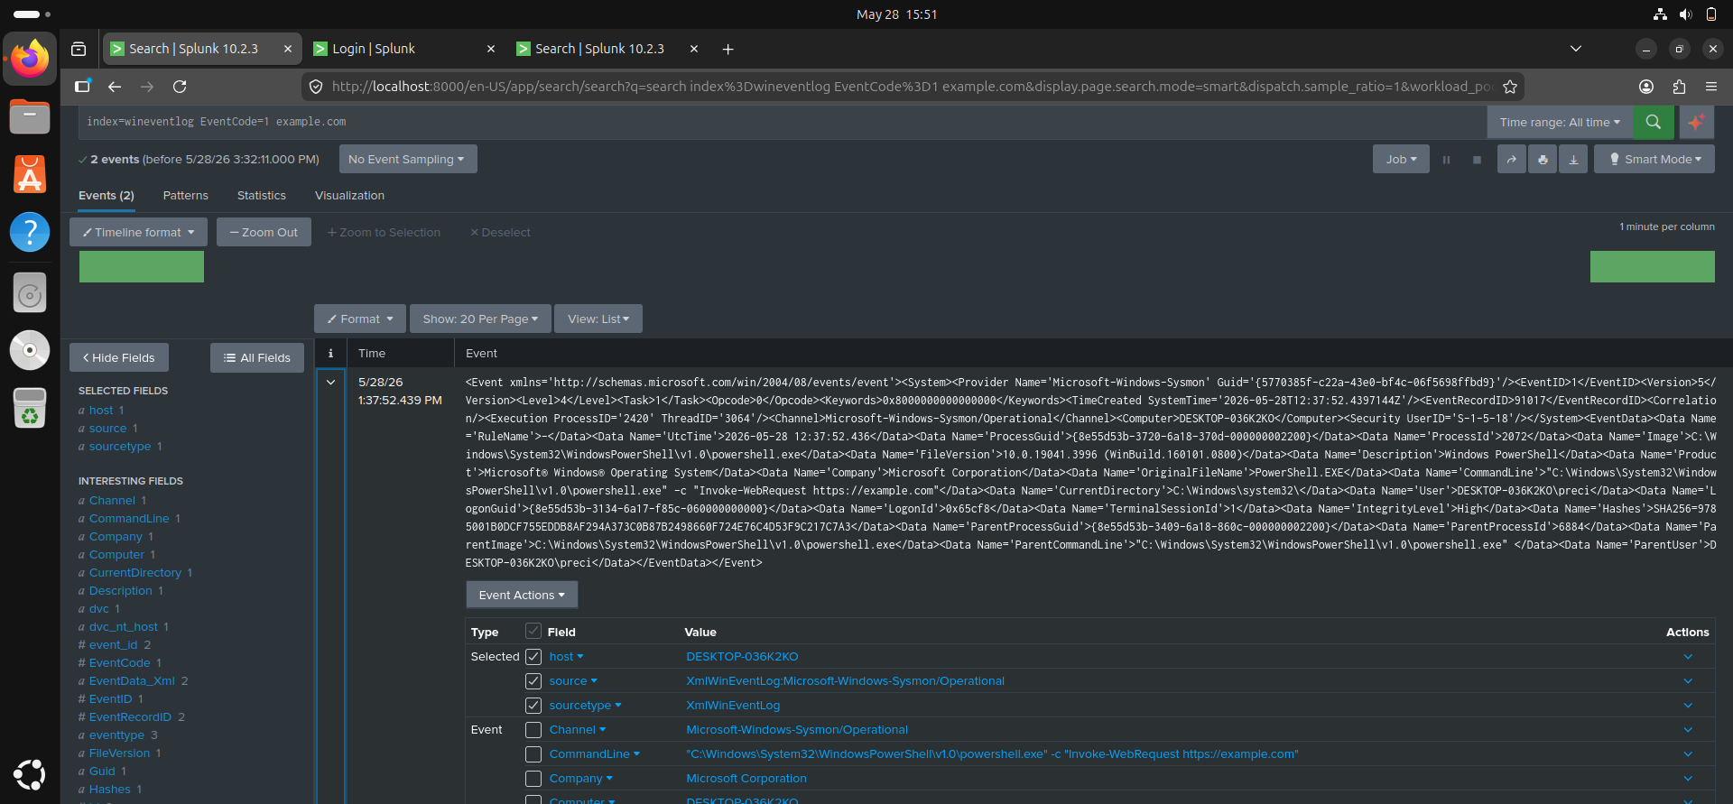Open the Event Actions dropdown

(522, 595)
